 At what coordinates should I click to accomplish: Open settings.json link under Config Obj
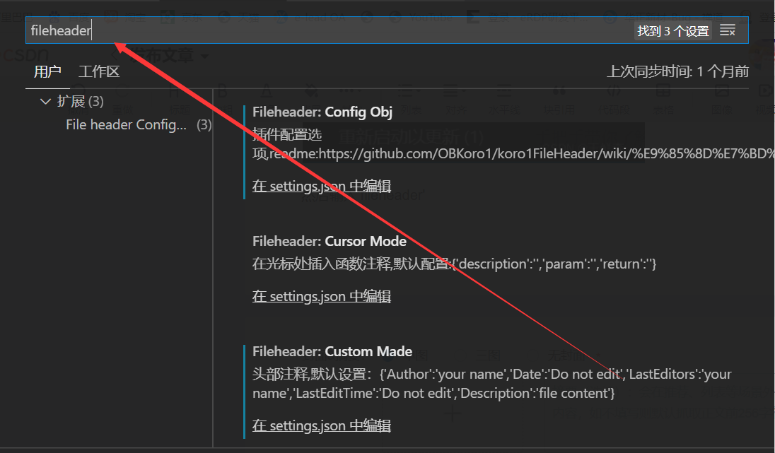(x=322, y=186)
